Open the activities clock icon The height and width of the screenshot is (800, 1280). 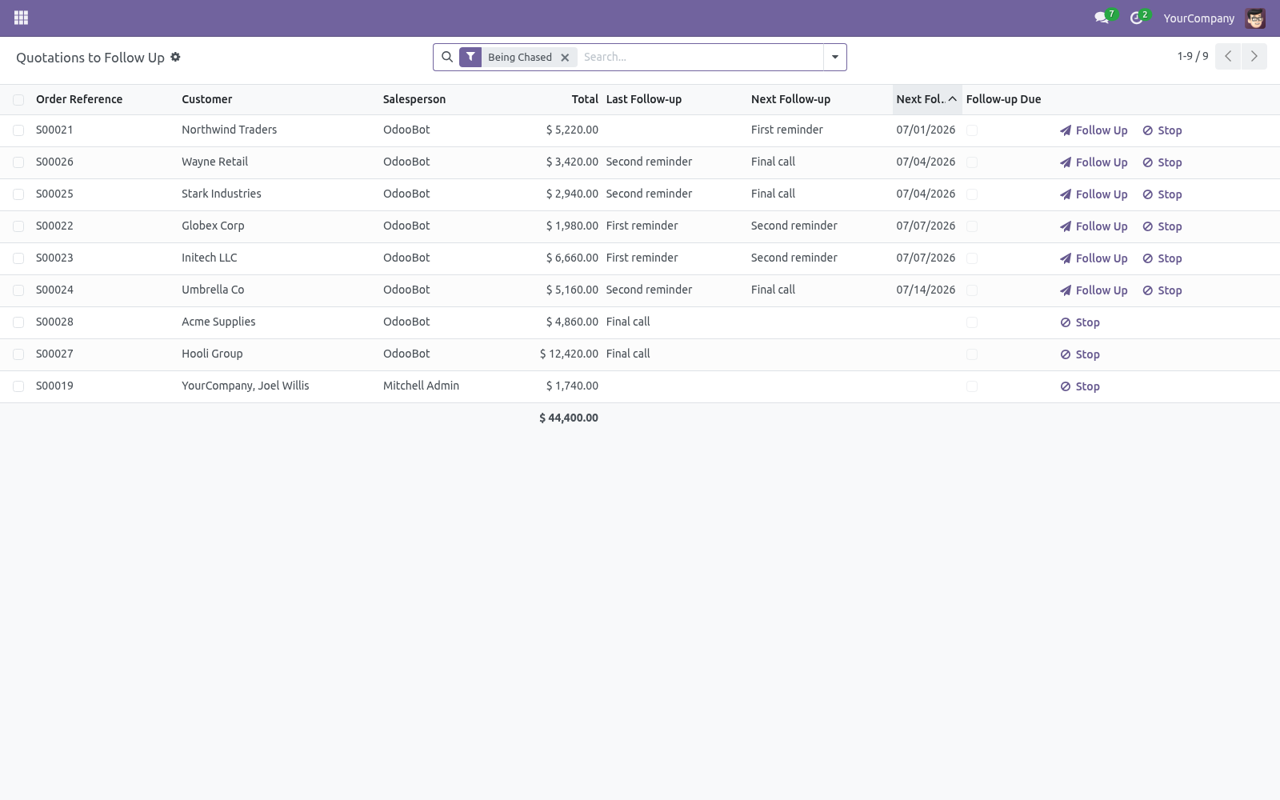click(1136, 18)
